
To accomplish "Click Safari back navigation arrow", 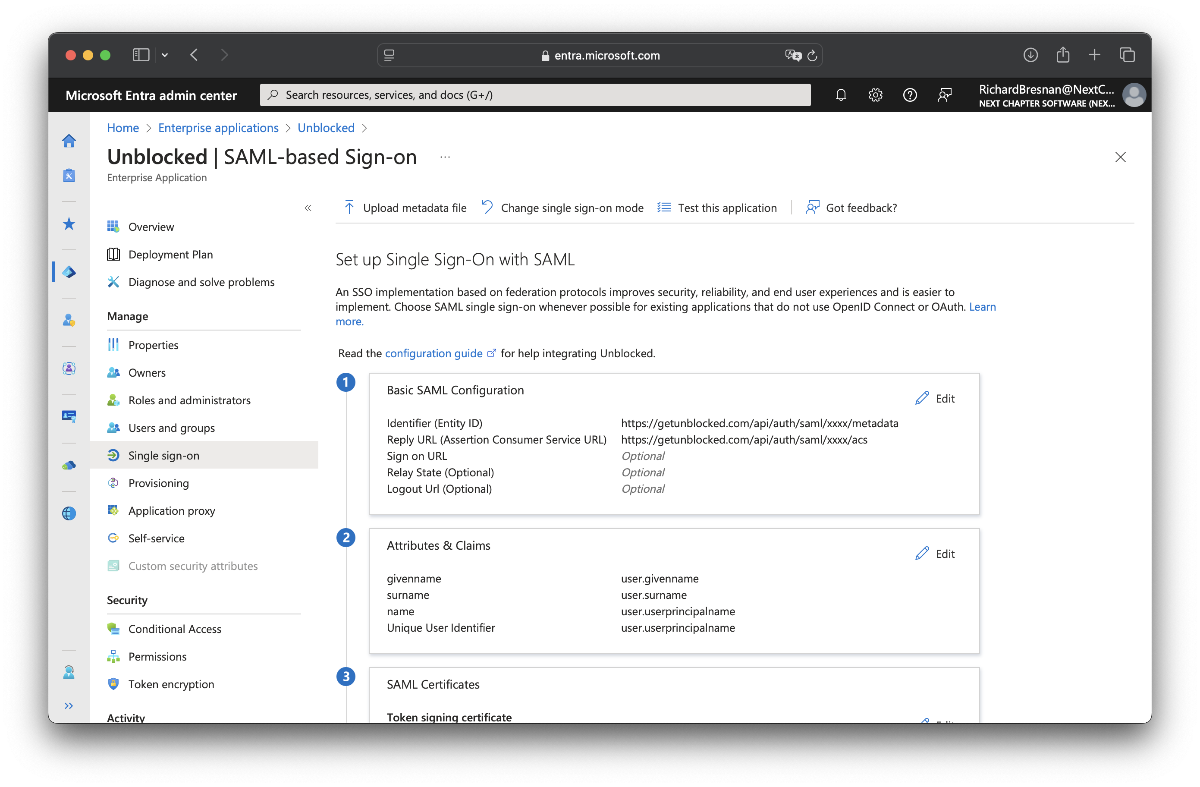I will 194,55.
